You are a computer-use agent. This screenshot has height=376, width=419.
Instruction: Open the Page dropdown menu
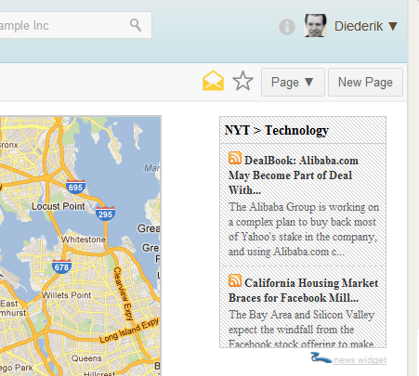293,83
